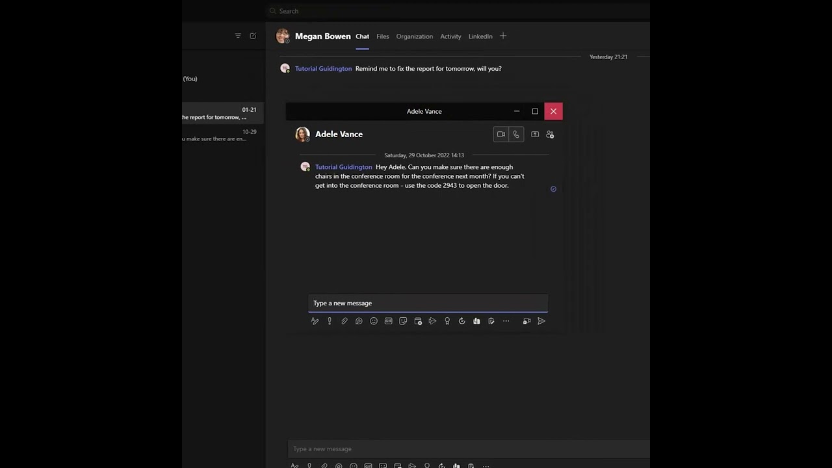This screenshot has height=468, width=832.
Task: Open the emoji picker in popup chat
Action: 374,321
